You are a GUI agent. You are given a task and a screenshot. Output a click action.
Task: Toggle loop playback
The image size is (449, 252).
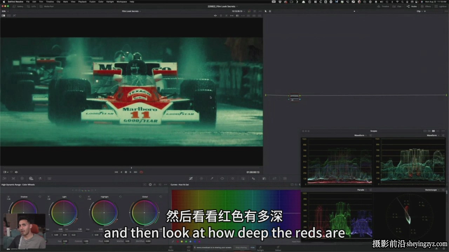pos(141,172)
